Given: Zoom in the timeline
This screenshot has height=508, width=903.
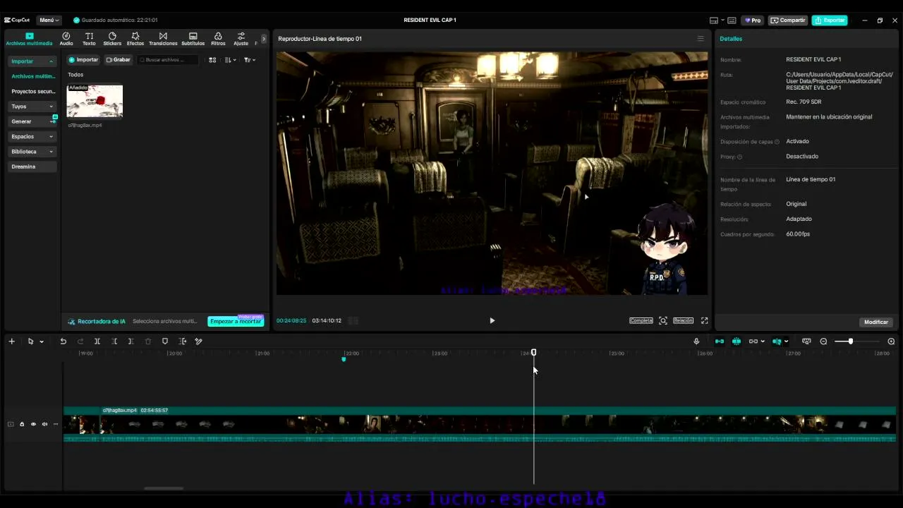Looking at the screenshot, I should (x=891, y=341).
